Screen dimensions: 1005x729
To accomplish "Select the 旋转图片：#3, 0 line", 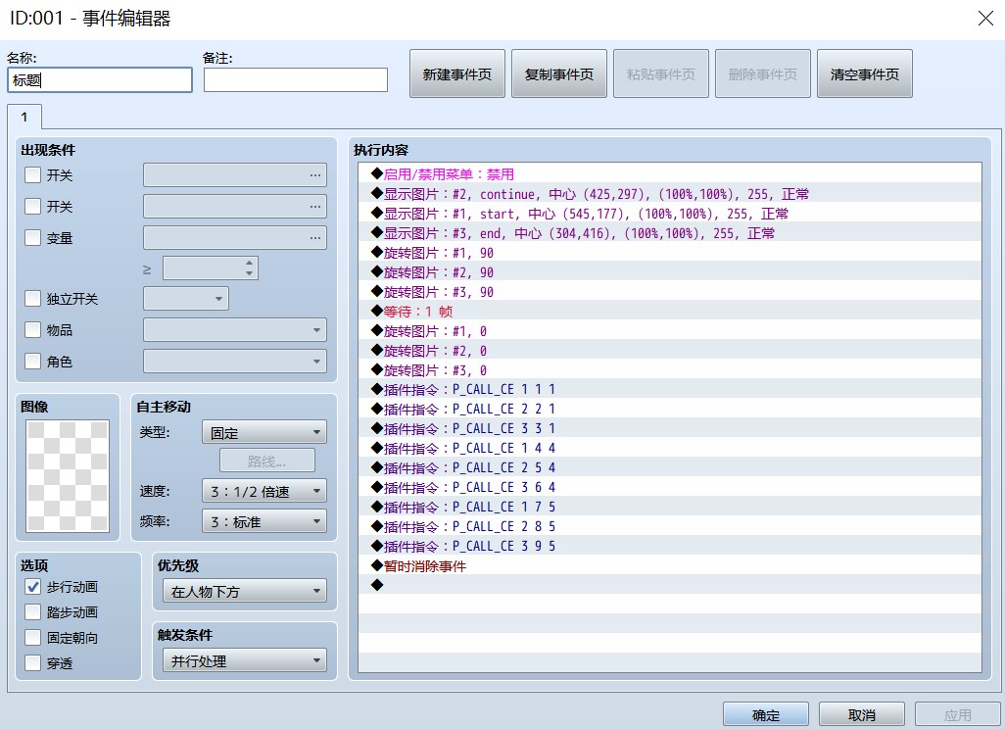I will click(x=670, y=370).
